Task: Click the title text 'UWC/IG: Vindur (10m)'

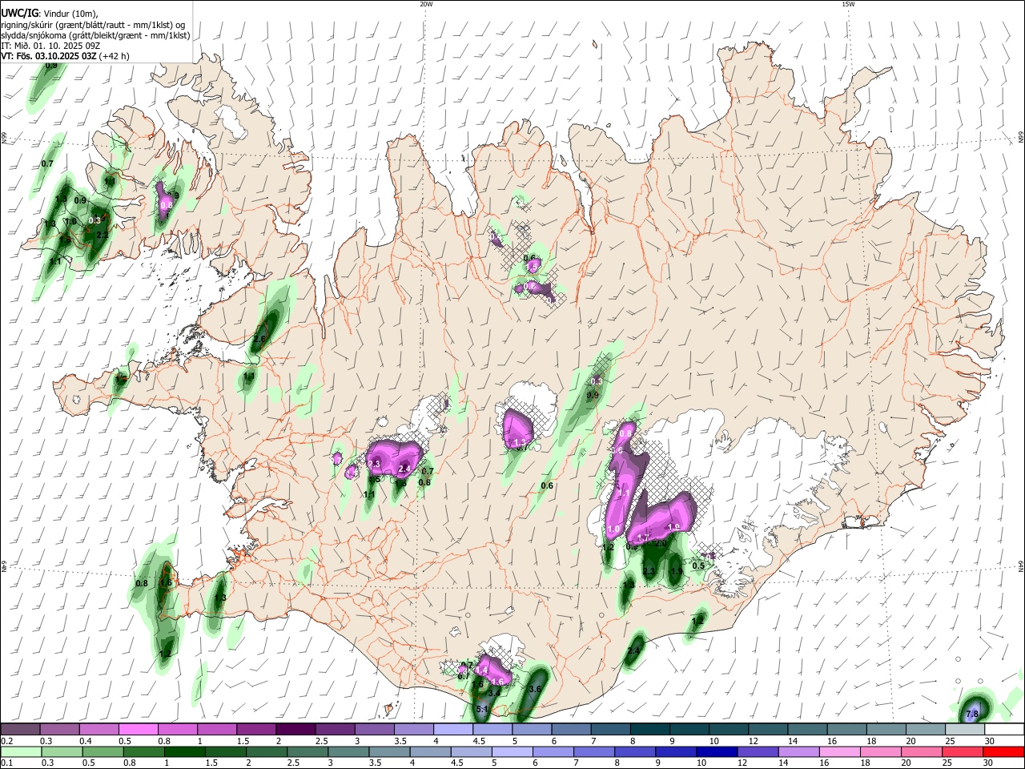Action: (50, 14)
